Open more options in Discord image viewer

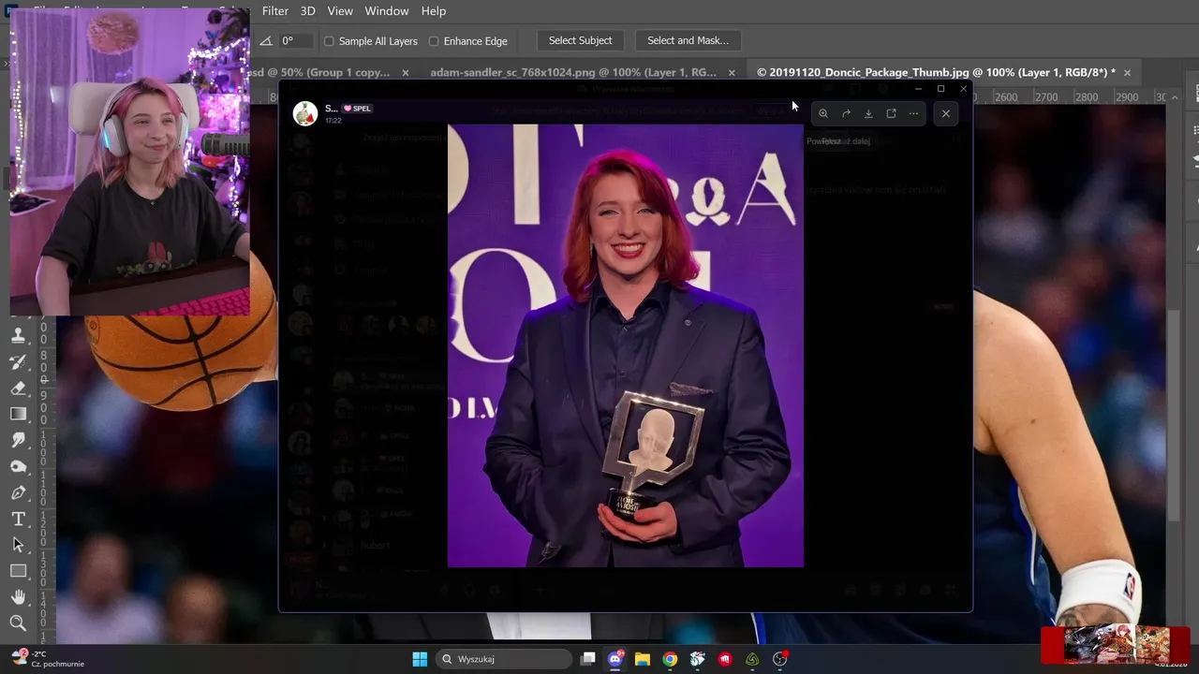coord(913,113)
